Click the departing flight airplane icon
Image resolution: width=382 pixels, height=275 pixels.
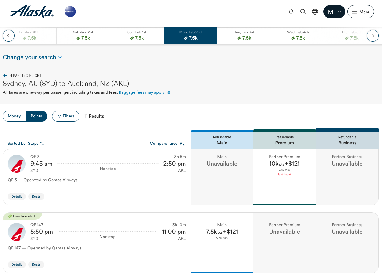tap(4, 75)
